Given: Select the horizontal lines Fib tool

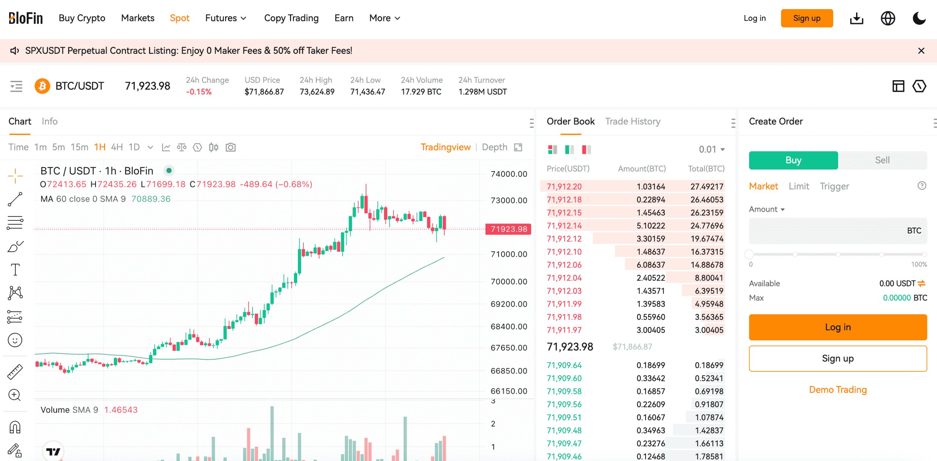Looking at the screenshot, I should (x=15, y=222).
